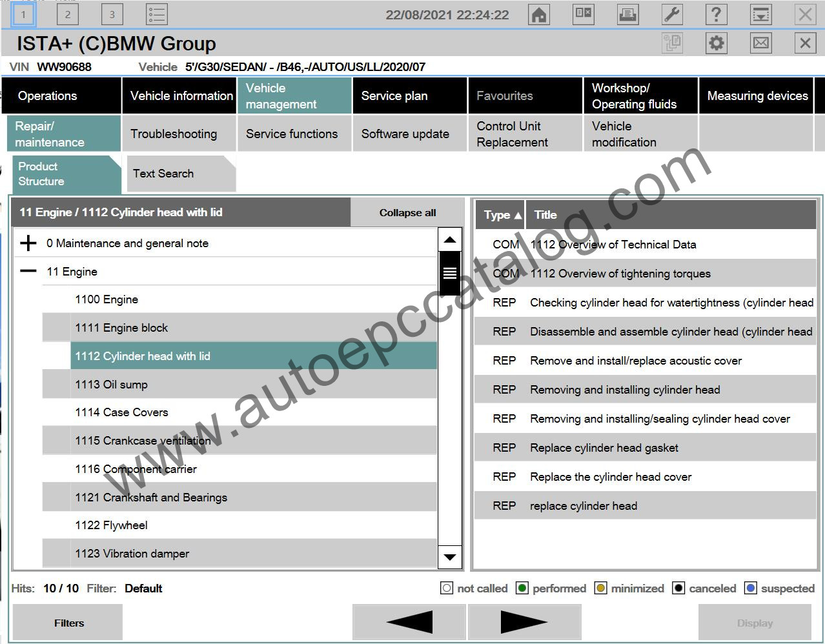Switch to session window 2
This screenshot has height=644, width=825.
(67, 14)
